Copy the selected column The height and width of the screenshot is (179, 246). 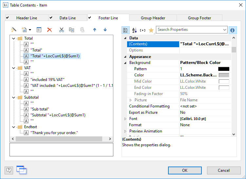pos(71,30)
